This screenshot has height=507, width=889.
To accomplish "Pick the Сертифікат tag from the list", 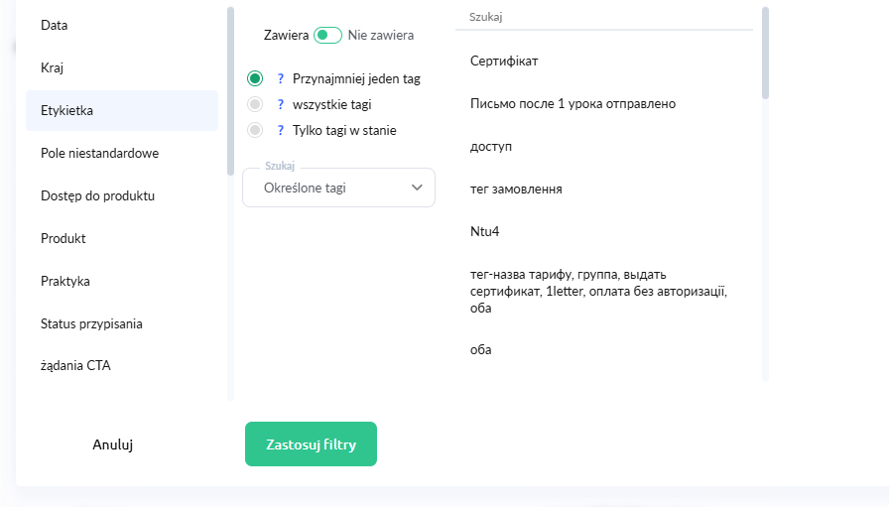I will point(504,62).
